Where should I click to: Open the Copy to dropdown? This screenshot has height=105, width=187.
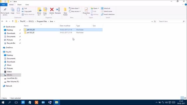pyautogui.click(x=45, y=12)
